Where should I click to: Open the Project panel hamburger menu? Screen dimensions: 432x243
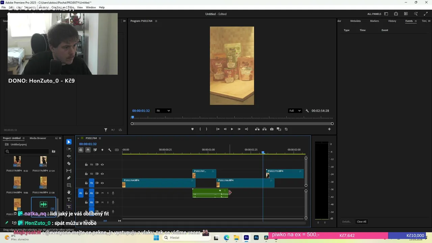(x=23, y=138)
